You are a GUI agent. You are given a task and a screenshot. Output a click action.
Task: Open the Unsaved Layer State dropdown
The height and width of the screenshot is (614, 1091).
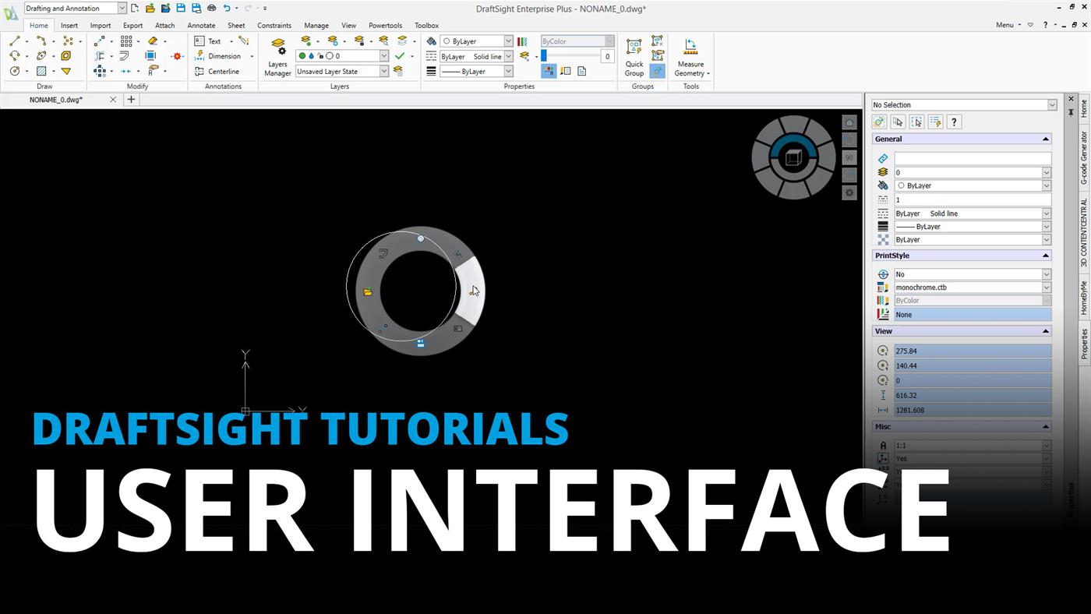pos(383,71)
